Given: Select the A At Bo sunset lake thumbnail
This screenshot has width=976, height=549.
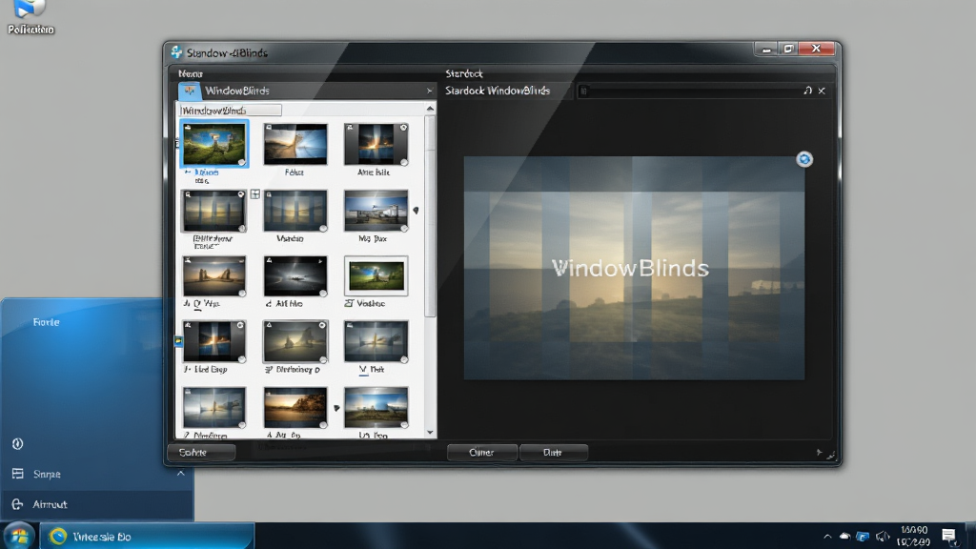Looking at the screenshot, I should coord(295,408).
